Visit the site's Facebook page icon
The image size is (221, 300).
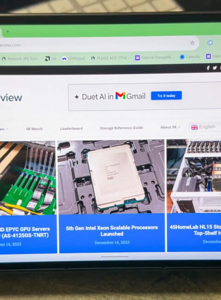pyautogui.click(x=208, y=68)
